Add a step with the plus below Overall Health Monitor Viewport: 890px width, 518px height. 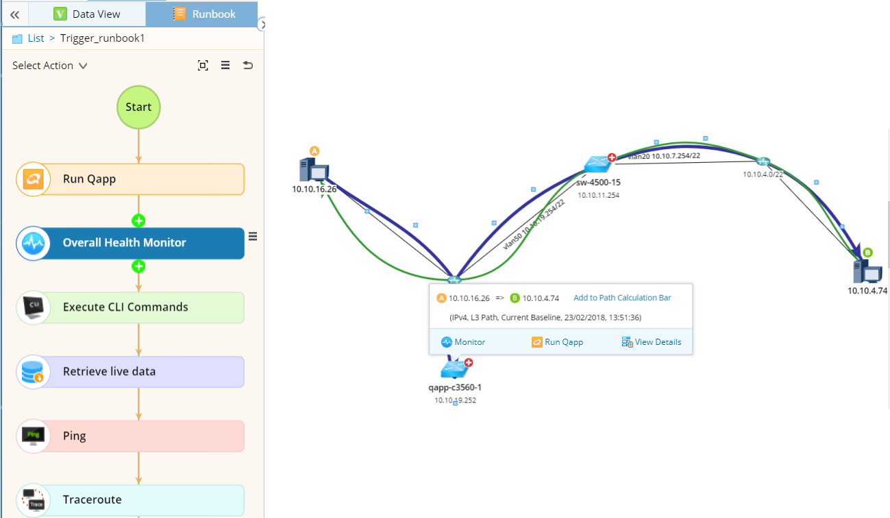(x=138, y=266)
